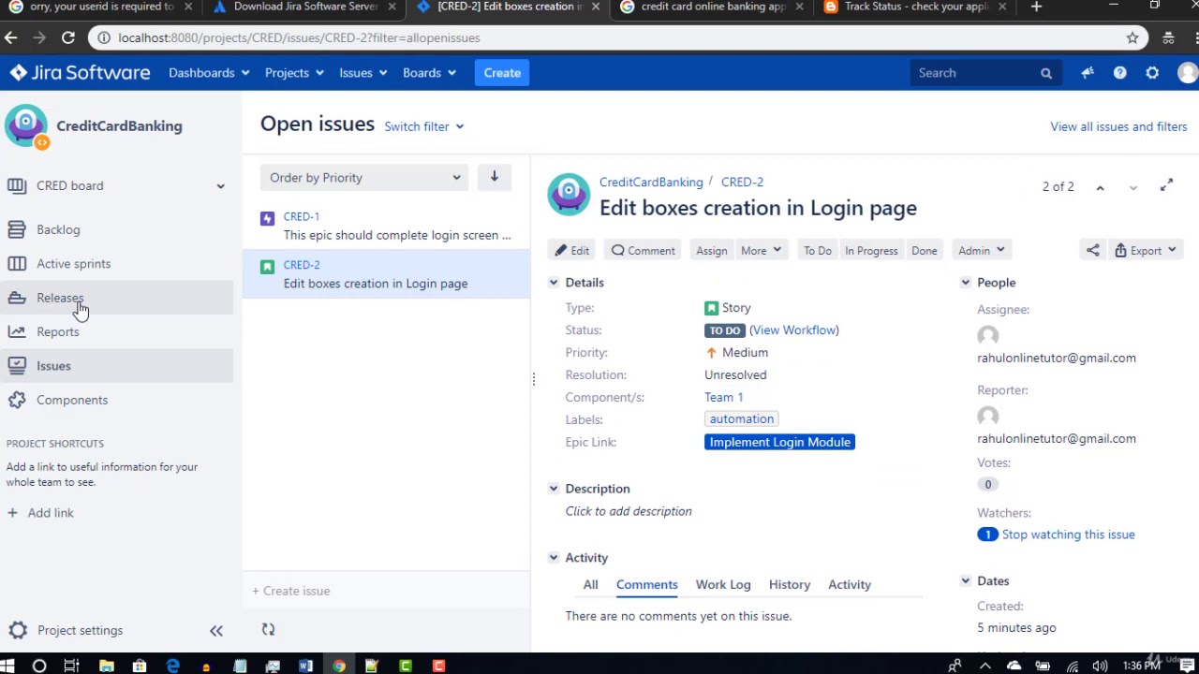Image resolution: width=1199 pixels, height=674 pixels.
Task: Open Jira administration gear icon
Action: (x=1152, y=73)
